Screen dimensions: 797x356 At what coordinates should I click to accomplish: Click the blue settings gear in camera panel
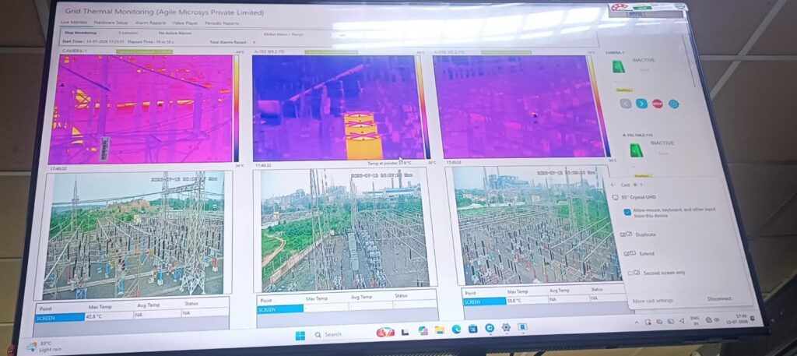pyautogui.click(x=673, y=104)
